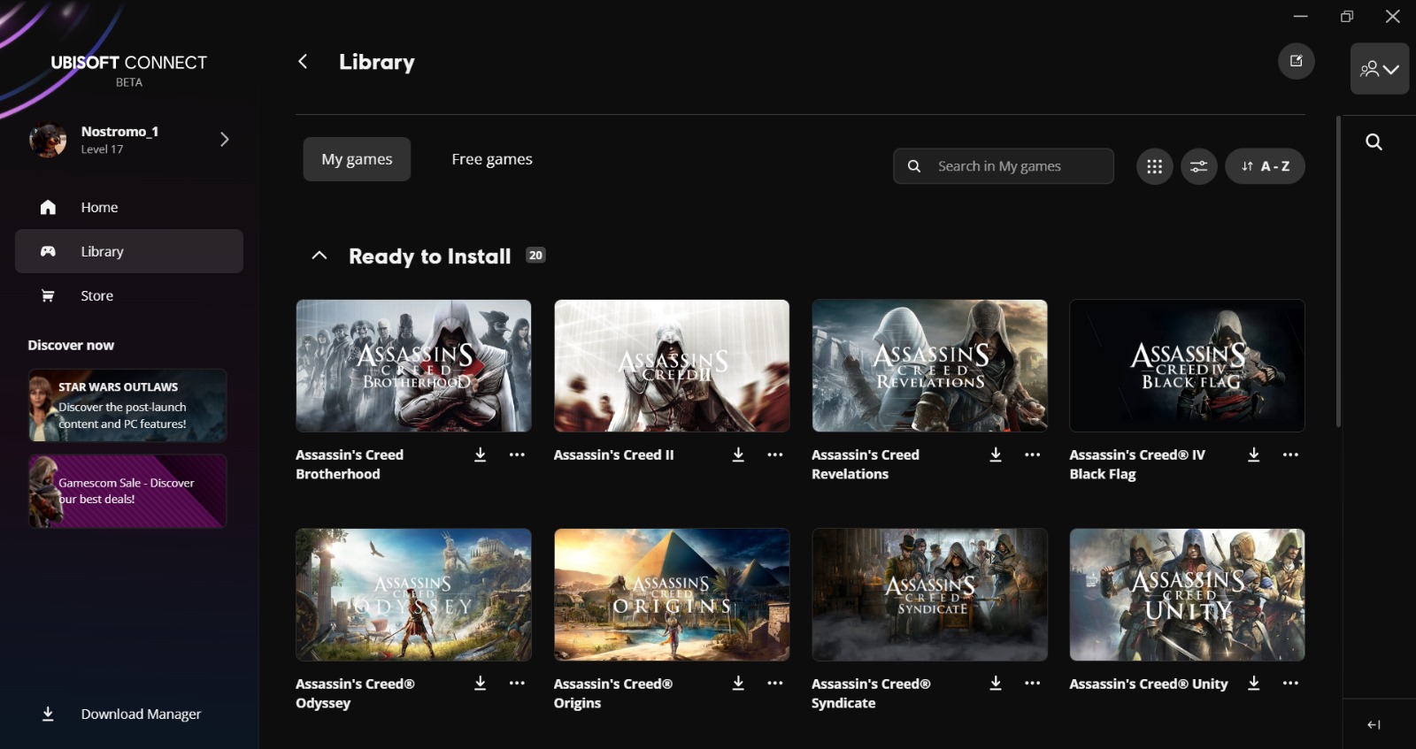Collapse the Ready to Install section
Image resolution: width=1416 pixels, height=749 pixels.
pos(319,256)
